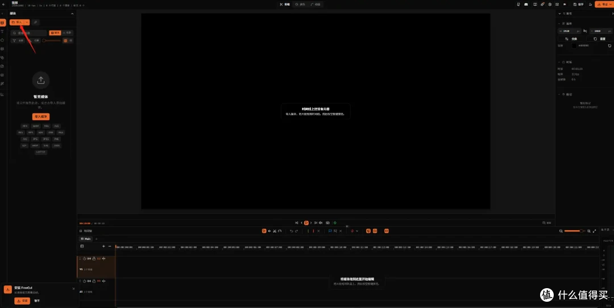Focus the media search field
The height and width of the screenshot is (308, 614).
coord(29,33)
